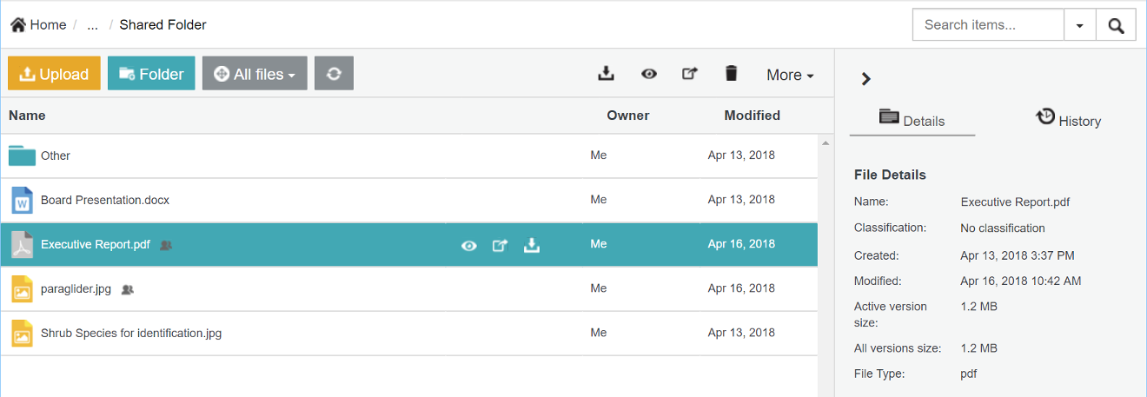1147x397 pixels.
Task: Click the trash delete icon in toolbar
Action: point(731,74)
